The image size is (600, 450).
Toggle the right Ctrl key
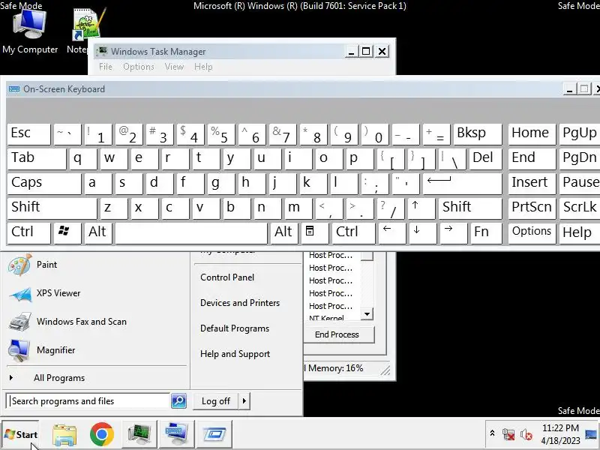pyautogui.click(x=353, y=232)
